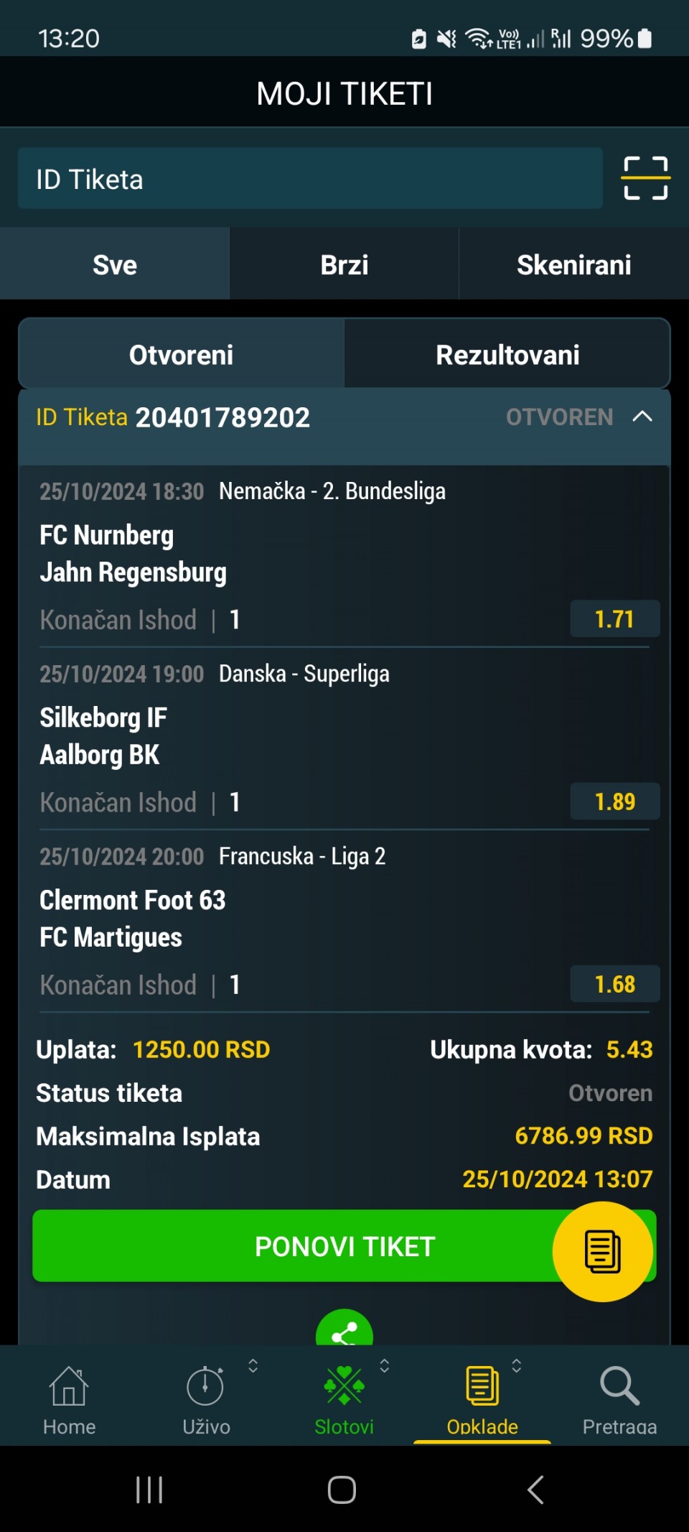Tap the green share icon

344,1329
